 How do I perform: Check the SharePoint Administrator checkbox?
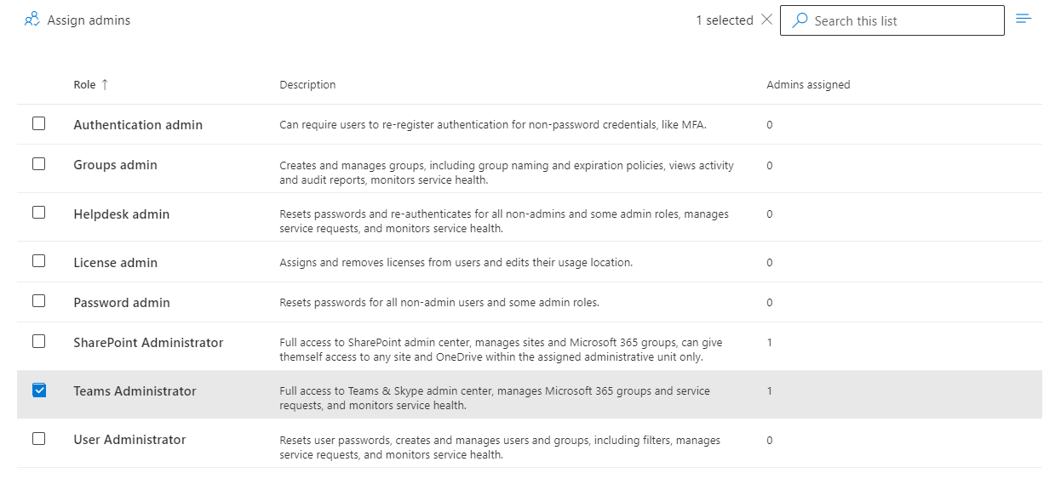(38, 341)
